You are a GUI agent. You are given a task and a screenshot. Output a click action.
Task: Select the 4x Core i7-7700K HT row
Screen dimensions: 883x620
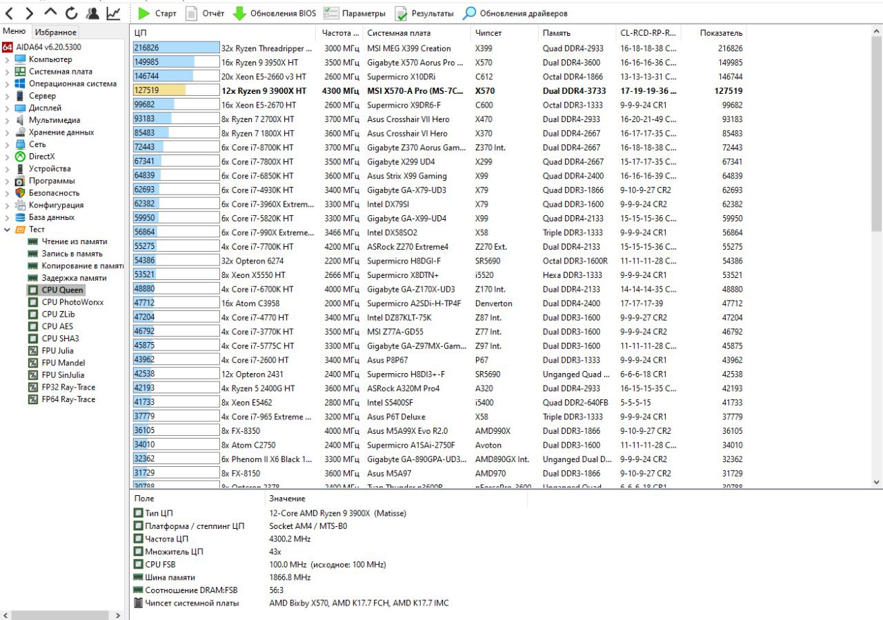(438, 246)
